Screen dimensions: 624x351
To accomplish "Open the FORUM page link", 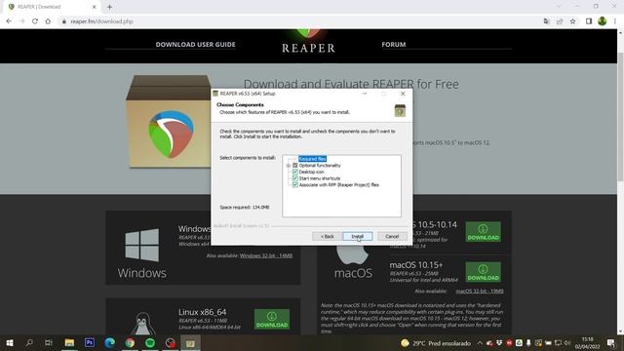I will (x=394, y=45).
